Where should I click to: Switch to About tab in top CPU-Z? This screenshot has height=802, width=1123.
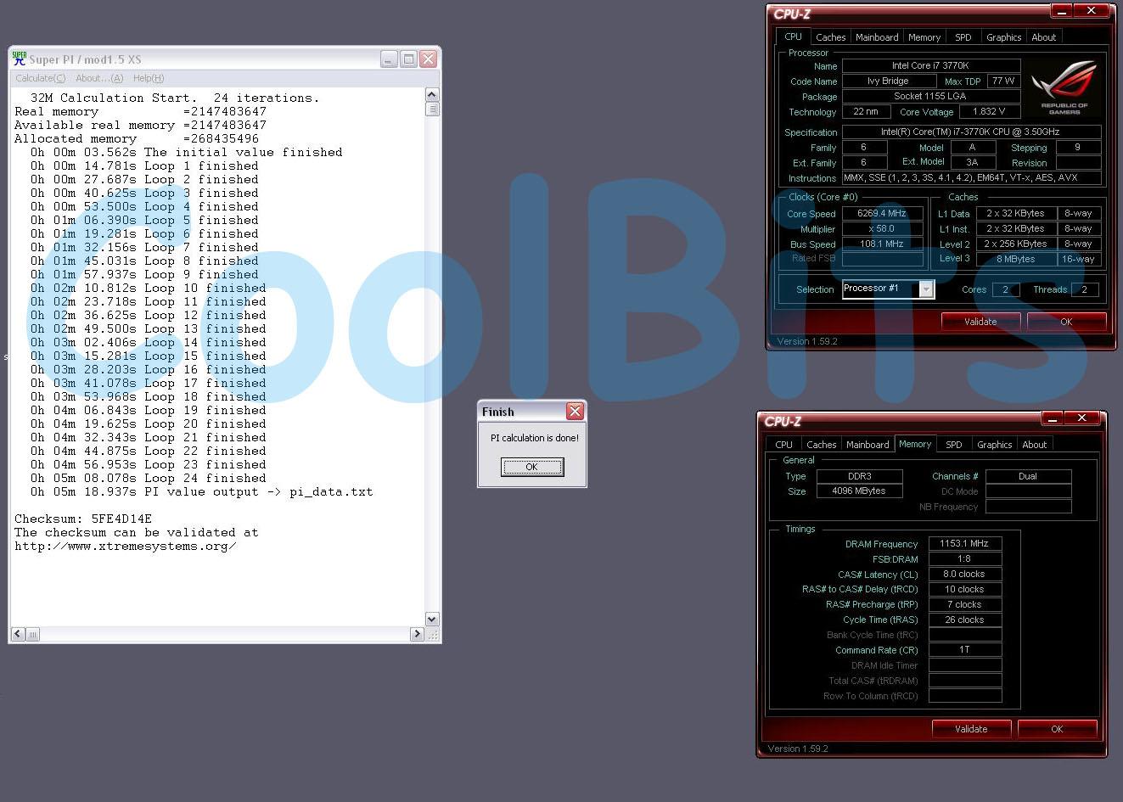pos(1043,37)
